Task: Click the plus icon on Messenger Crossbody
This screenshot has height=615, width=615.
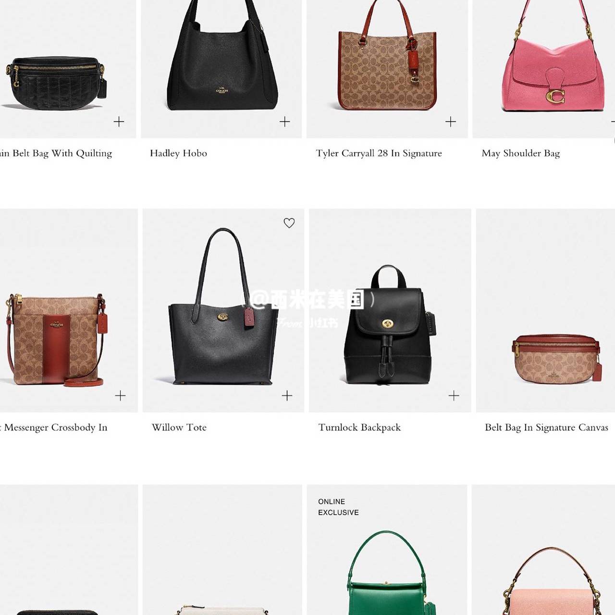Action: click(x=120, y=395)
